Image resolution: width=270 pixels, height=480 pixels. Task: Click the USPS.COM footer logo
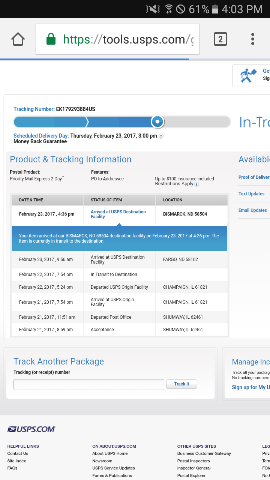point(31,429)
